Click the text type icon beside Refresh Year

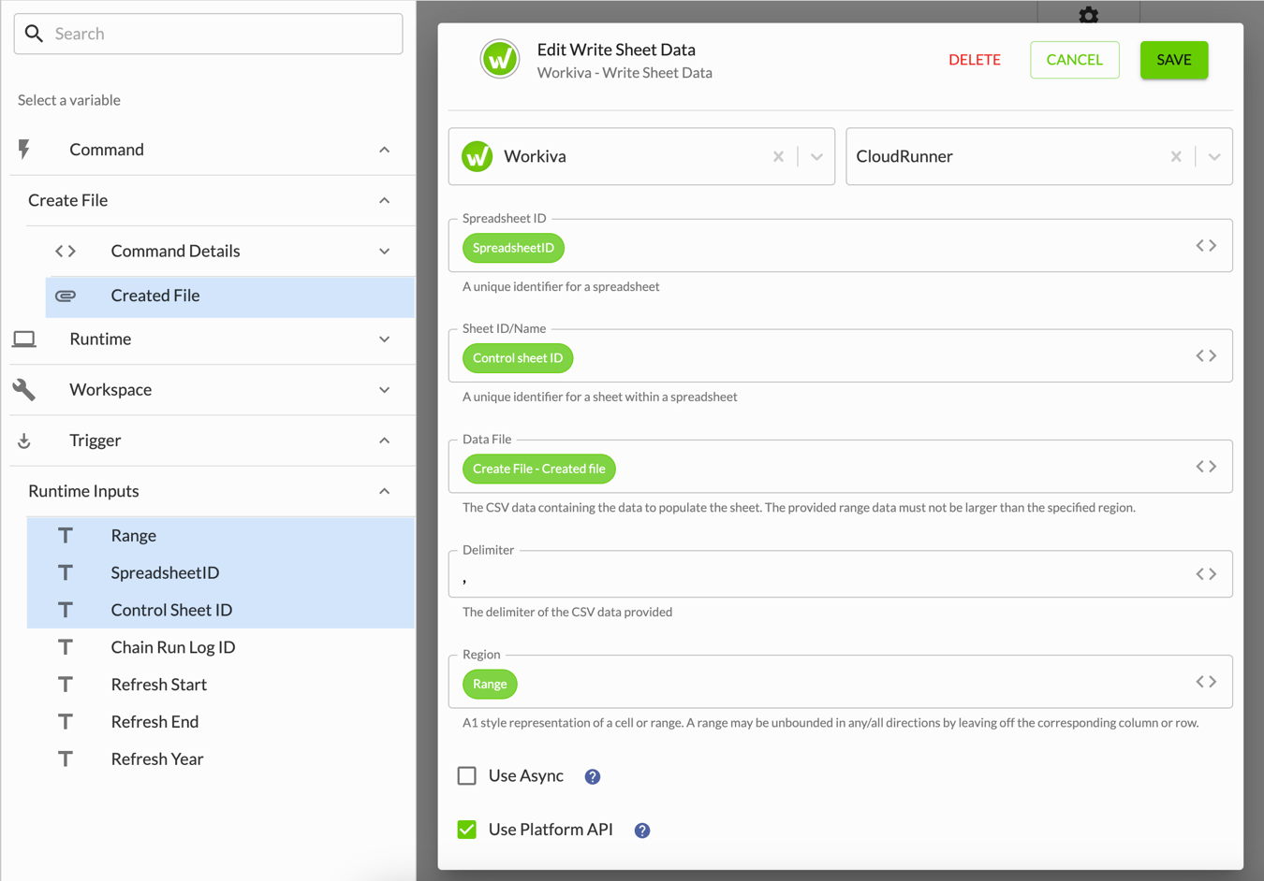[66, 759]
